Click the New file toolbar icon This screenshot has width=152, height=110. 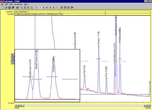3,8
